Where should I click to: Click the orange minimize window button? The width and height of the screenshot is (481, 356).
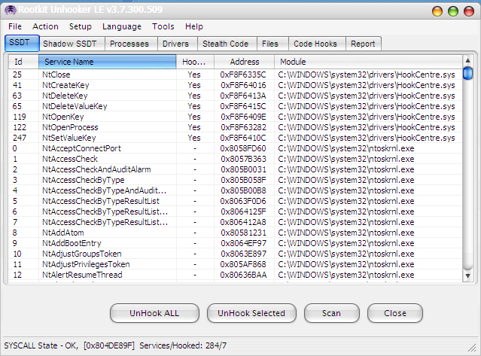pyautogui.click(x=437, y=11)
